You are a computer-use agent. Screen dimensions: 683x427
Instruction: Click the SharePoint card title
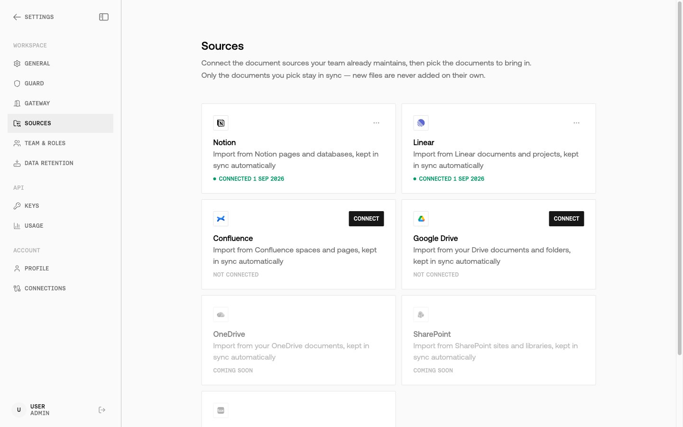click(x=432, y=334)
